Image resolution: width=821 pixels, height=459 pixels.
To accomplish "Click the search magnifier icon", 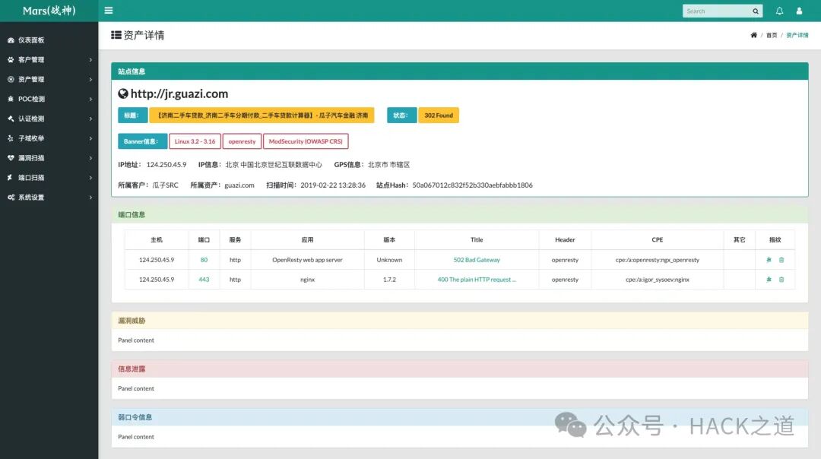I will click(x=755, y=11).
